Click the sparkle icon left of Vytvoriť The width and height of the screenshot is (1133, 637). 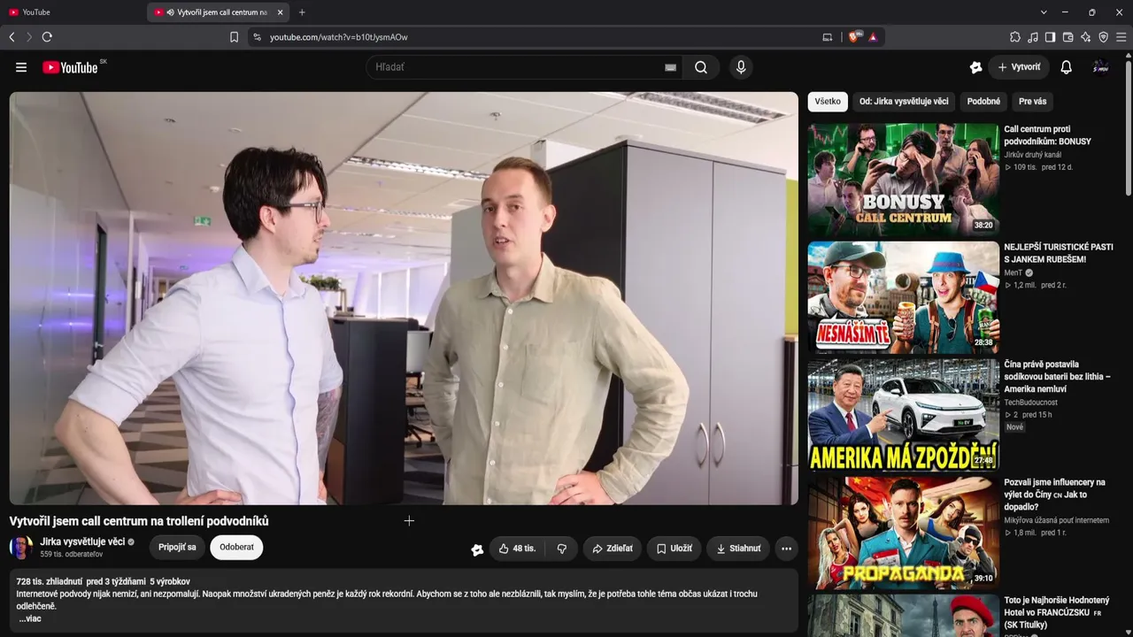click(975, 67)
